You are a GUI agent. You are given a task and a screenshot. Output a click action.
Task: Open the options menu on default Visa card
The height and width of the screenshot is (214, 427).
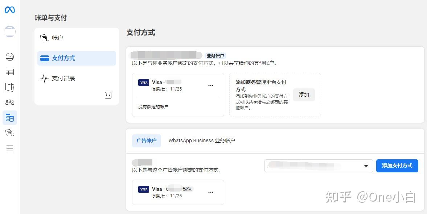tap(211, 192)
